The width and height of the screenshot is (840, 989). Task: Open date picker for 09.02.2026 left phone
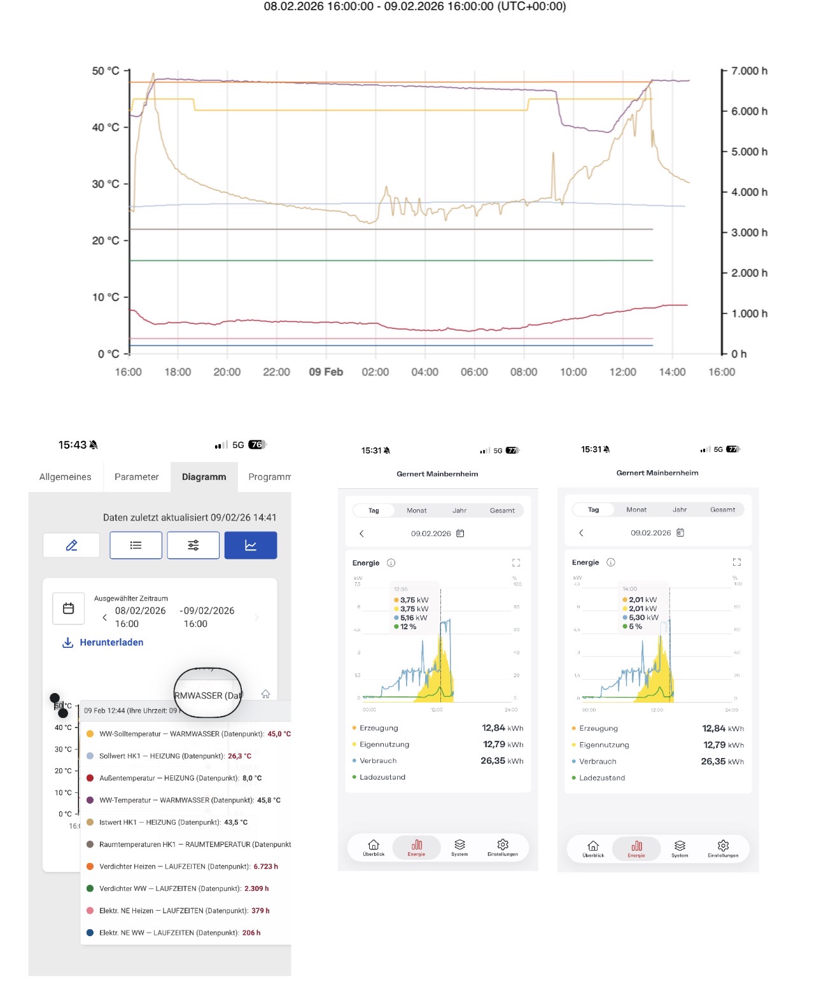pyautogui.click(x=460, y=533)
